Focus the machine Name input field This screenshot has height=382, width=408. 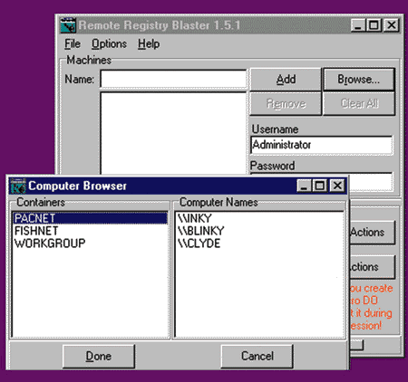(173, 80)
